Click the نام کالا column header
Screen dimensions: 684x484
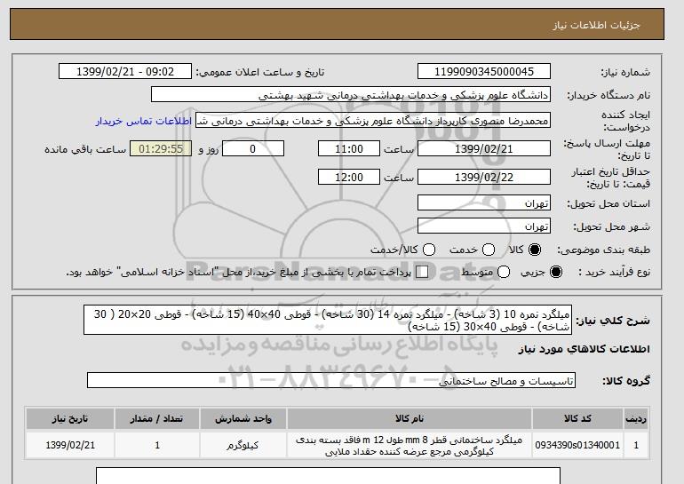tap(410, 418)
